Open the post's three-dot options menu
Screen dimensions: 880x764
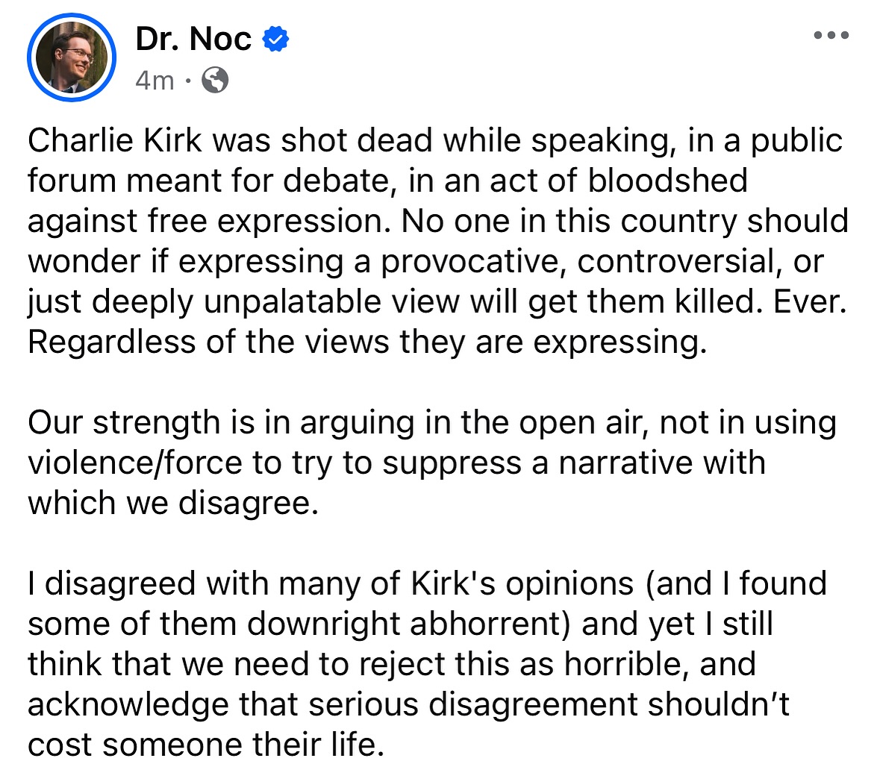click(831, 35)
